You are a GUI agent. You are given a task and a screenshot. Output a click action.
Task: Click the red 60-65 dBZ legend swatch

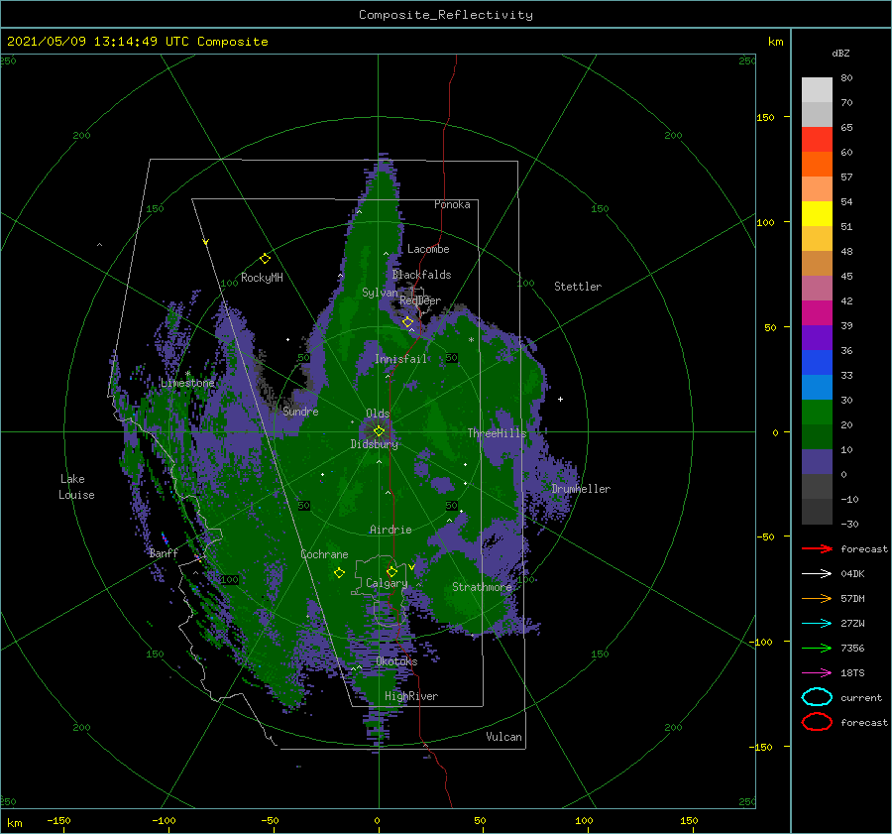[817, 140]
